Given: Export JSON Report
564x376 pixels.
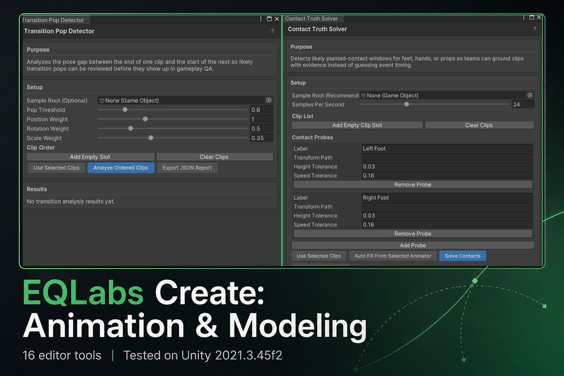Looking at the screenshot, I should click(187, 168).
